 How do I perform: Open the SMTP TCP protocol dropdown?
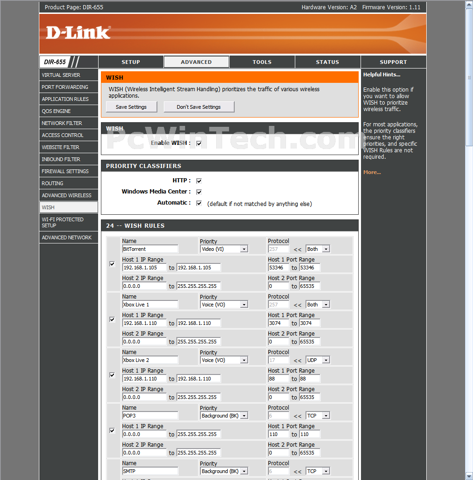click(318, 471)
